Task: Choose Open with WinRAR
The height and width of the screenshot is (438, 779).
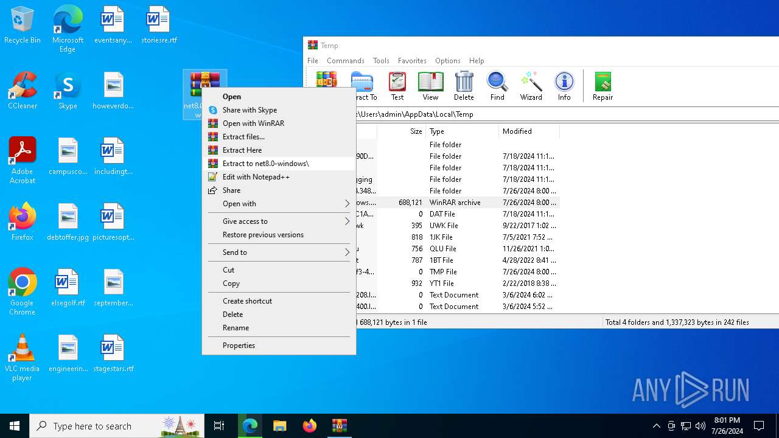Action: tap(279, 123)
